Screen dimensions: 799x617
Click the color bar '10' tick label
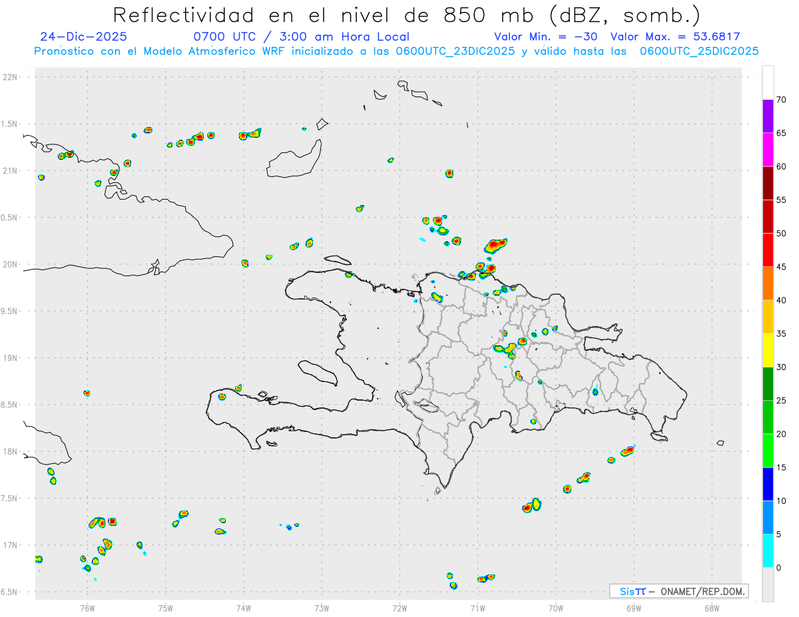click(x=781, y=501)
